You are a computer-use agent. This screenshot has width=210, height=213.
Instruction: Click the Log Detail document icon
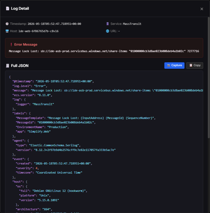[8, 9]
